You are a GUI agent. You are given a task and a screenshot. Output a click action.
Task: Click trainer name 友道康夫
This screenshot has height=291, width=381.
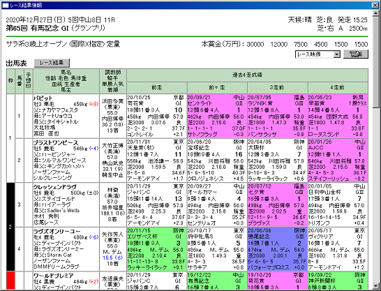[x=113, y=279]
